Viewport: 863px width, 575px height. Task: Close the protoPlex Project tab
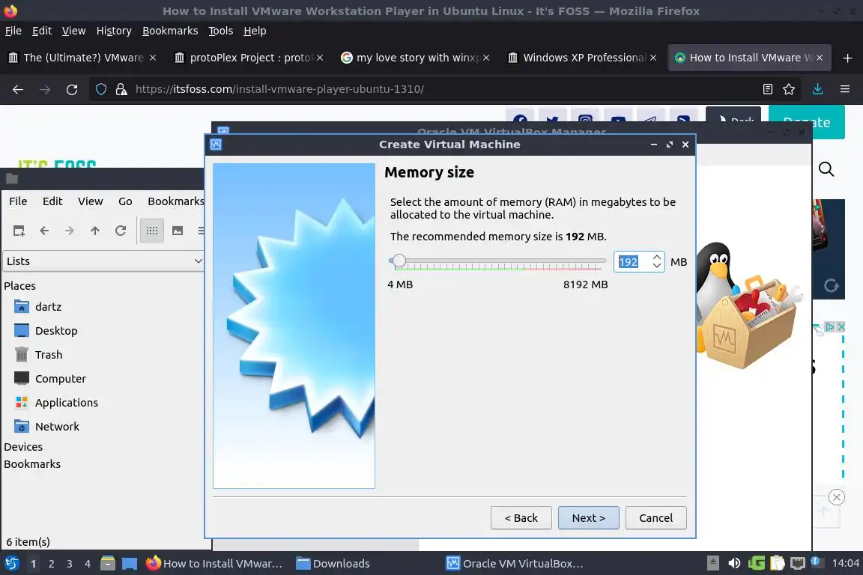coord(320,58)
